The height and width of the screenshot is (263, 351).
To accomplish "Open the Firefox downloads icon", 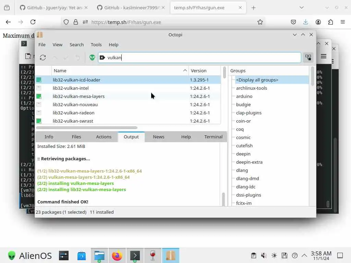I will (305, 22).
